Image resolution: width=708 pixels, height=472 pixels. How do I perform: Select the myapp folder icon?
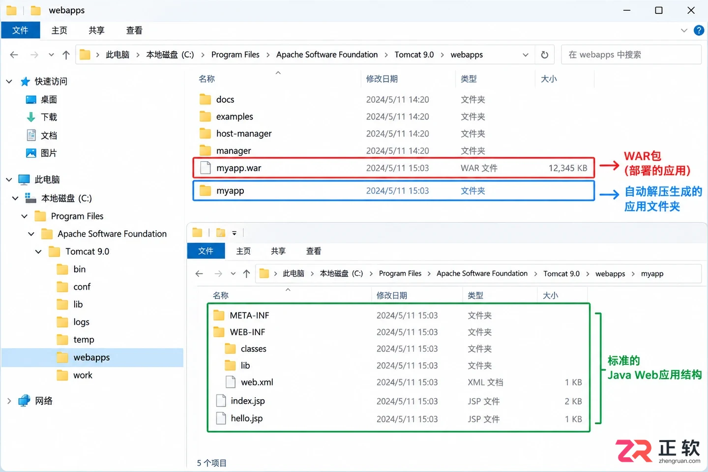(x=205, y=190)
